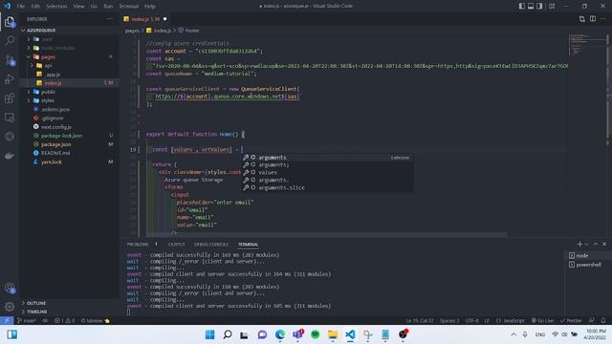Click the Prettier status bar item
This screenshot has height=344, width=612.
(571, 321)
